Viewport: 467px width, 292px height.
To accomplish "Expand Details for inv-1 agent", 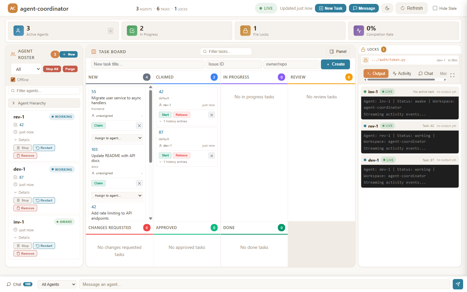I will pos(22,237).
